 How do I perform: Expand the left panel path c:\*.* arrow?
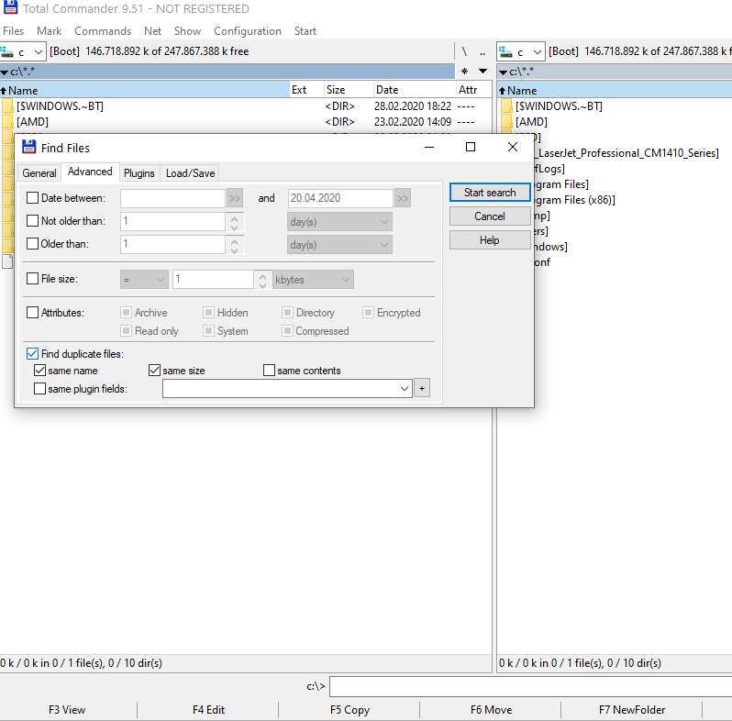(x=5, y=72)
